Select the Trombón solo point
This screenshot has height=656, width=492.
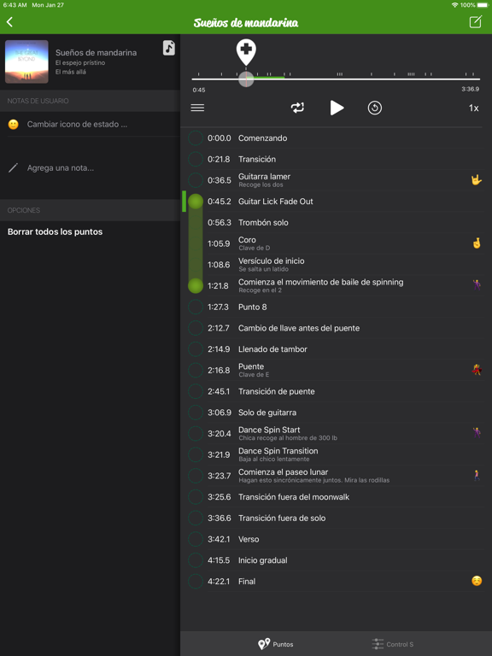[336, 223]
